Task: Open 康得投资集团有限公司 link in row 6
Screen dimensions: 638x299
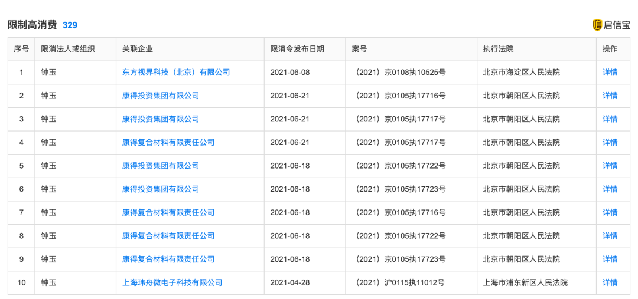Action: (160, 189)
